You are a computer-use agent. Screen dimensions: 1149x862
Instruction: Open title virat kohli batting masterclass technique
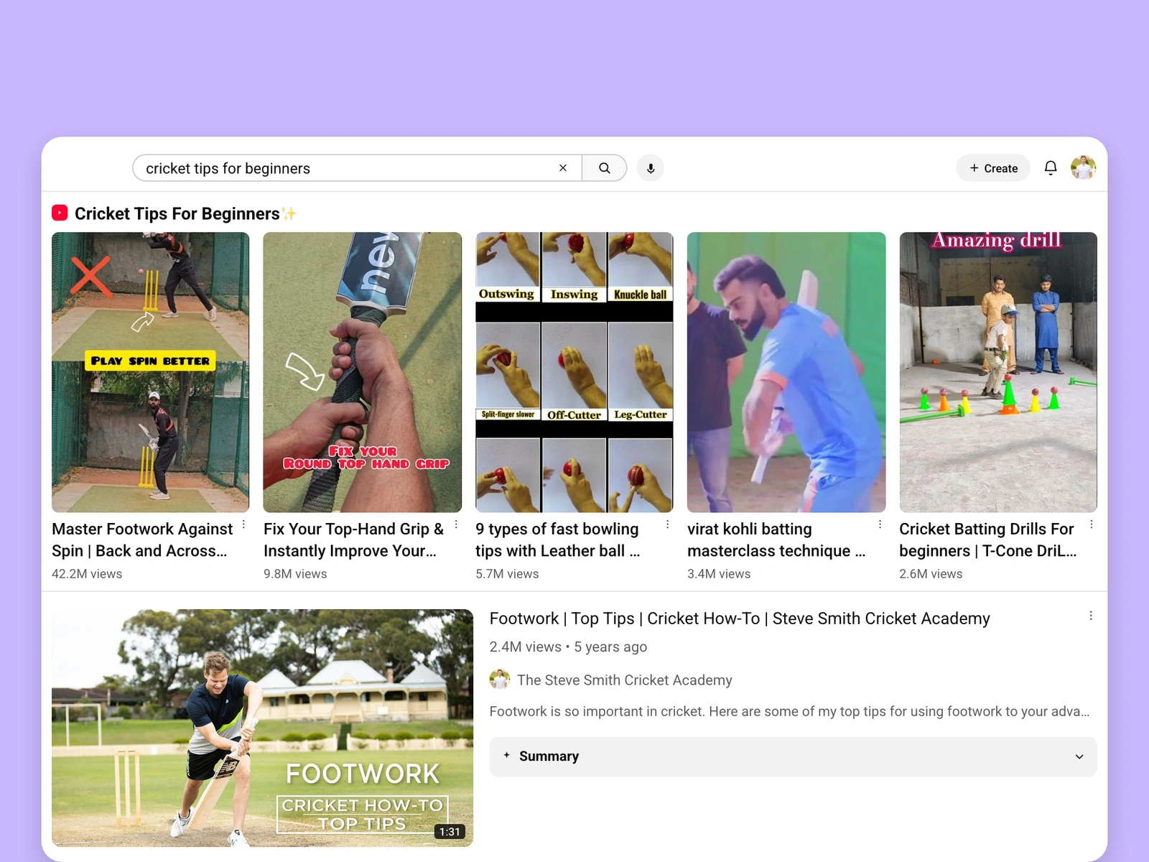(776, 540)
